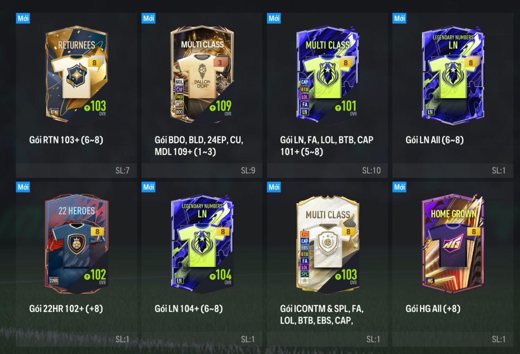Click the SL:9 quantity on the BDO pack
The width and height of the screenshot is (520, 354).
pyautogui.click(x=248, y=171)
